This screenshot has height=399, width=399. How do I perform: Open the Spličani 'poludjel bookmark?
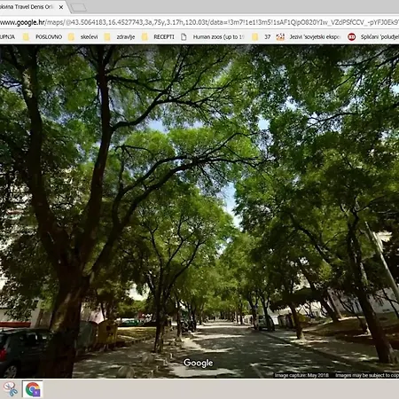(x=373, y=37)
